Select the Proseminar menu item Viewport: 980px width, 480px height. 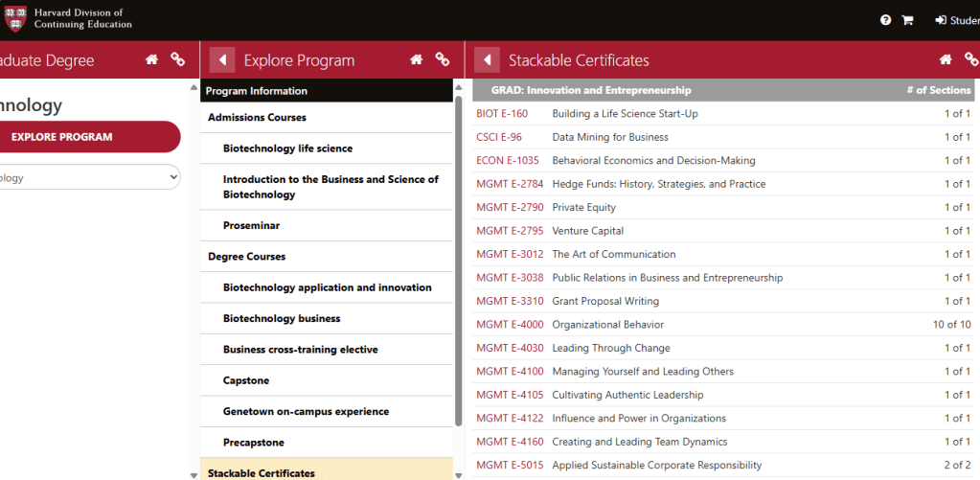pos(251,225)
